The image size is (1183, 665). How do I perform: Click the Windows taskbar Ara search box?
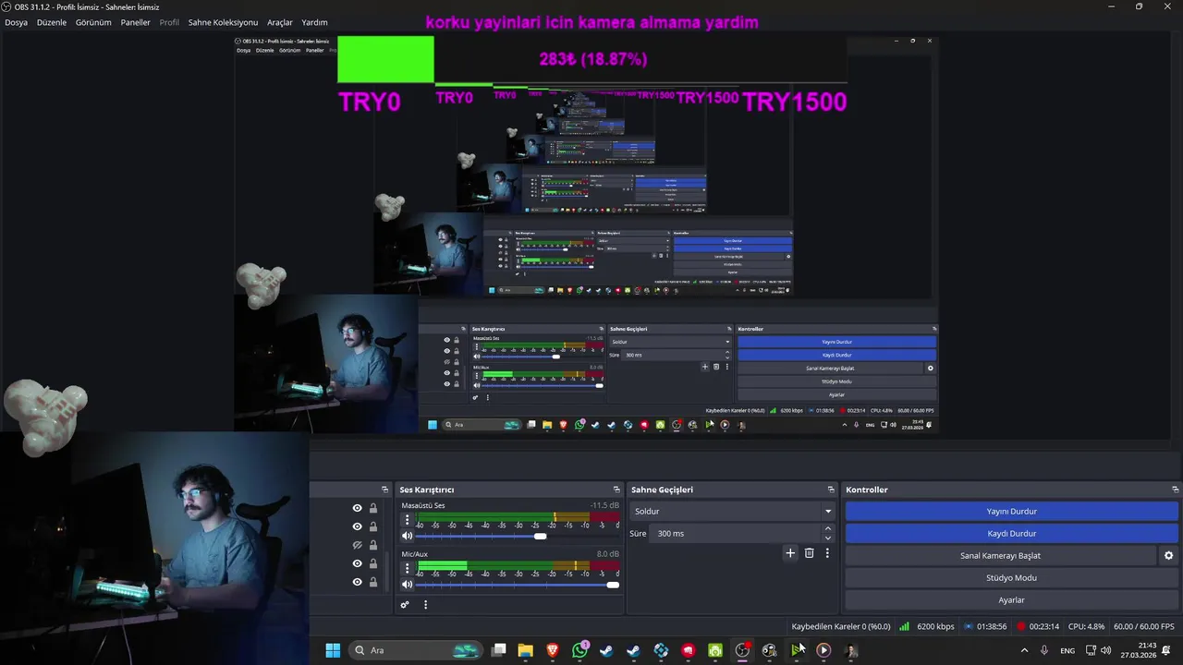(416, 650)
